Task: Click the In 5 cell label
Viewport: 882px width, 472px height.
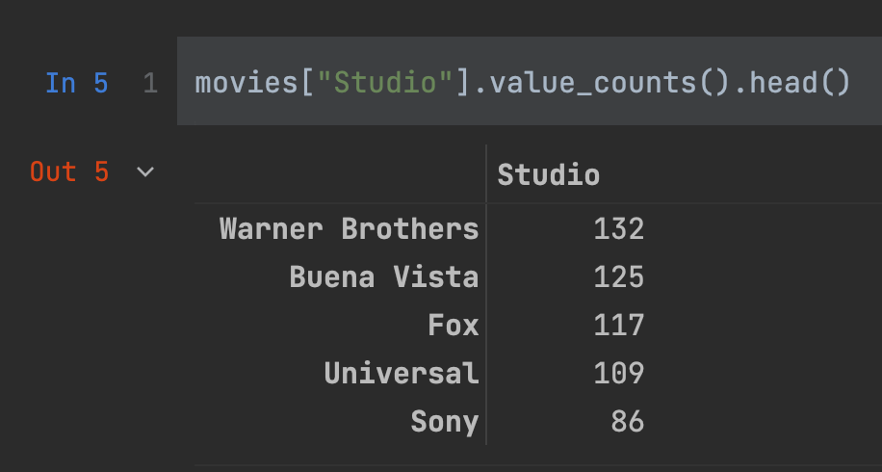Action: [x=76, y=83]
